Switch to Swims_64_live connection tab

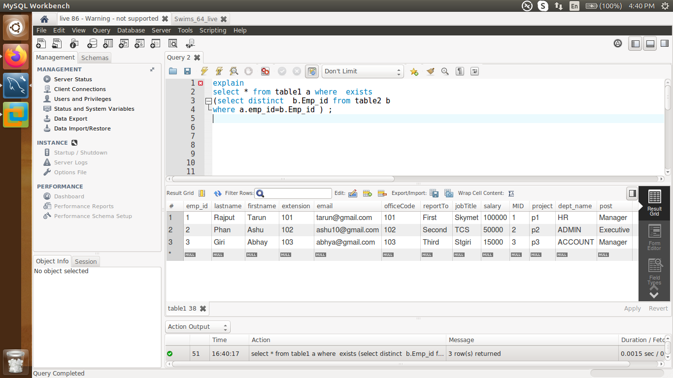pyautogui.click(x=196, y=19)
